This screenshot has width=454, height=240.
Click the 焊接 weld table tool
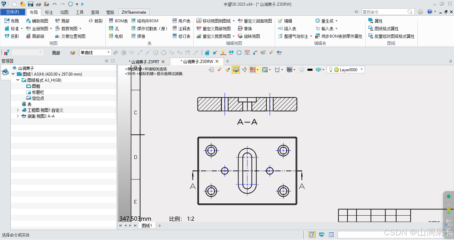[x=138, y=36]
